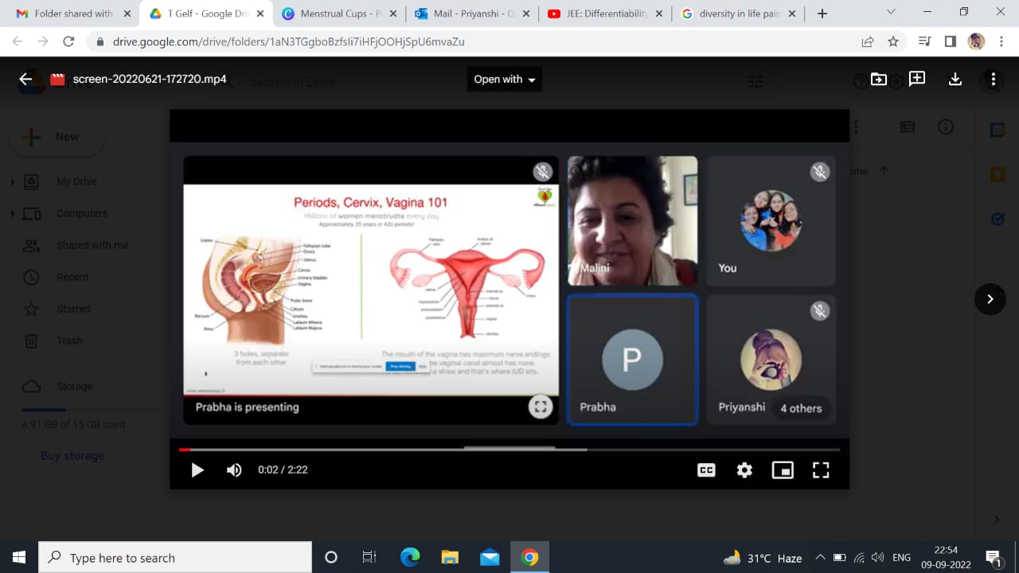1019x573 pixels.
Task: Open video playback settings gear
Action: pos(744,470)
